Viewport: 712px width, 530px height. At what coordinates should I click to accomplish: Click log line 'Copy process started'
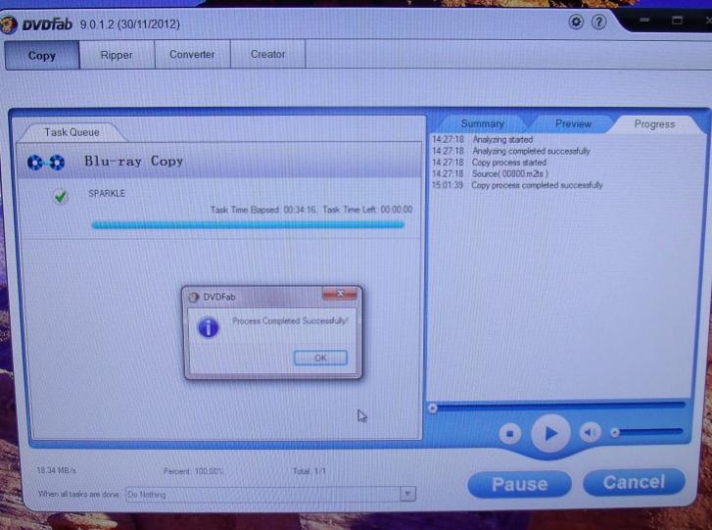click(509, 162)
